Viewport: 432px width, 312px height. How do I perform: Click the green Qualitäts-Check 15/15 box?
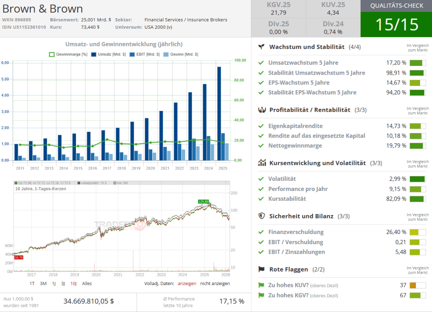[x=396, y=24]
